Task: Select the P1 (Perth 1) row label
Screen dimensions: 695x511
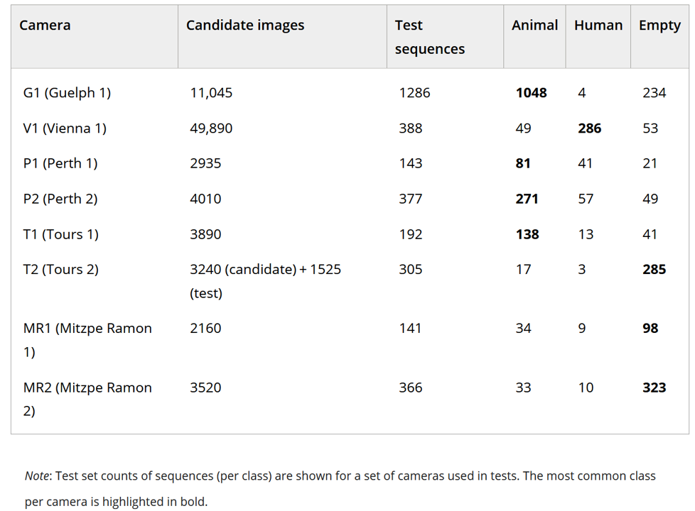Action: tap(60, 163)
